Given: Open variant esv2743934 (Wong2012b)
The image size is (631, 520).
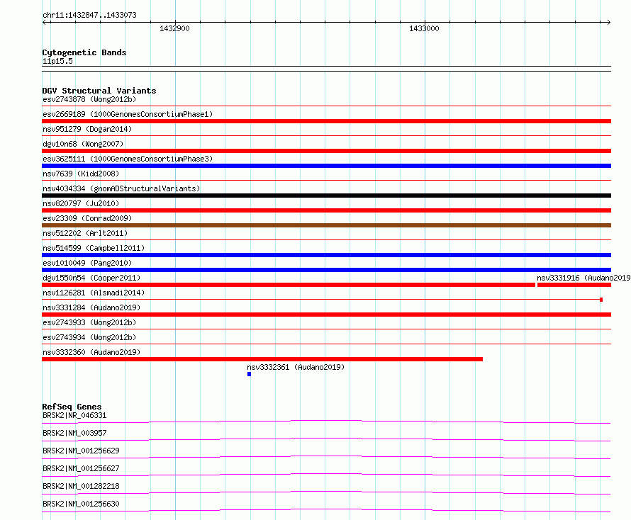Looking at the screenshot, I should click(x=89, y=337).
